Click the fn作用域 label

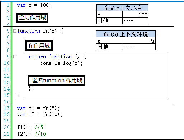[39, 45]
